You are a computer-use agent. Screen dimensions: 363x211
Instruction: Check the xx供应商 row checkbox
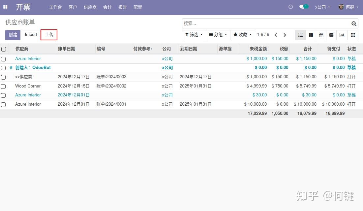click(4, 77)
